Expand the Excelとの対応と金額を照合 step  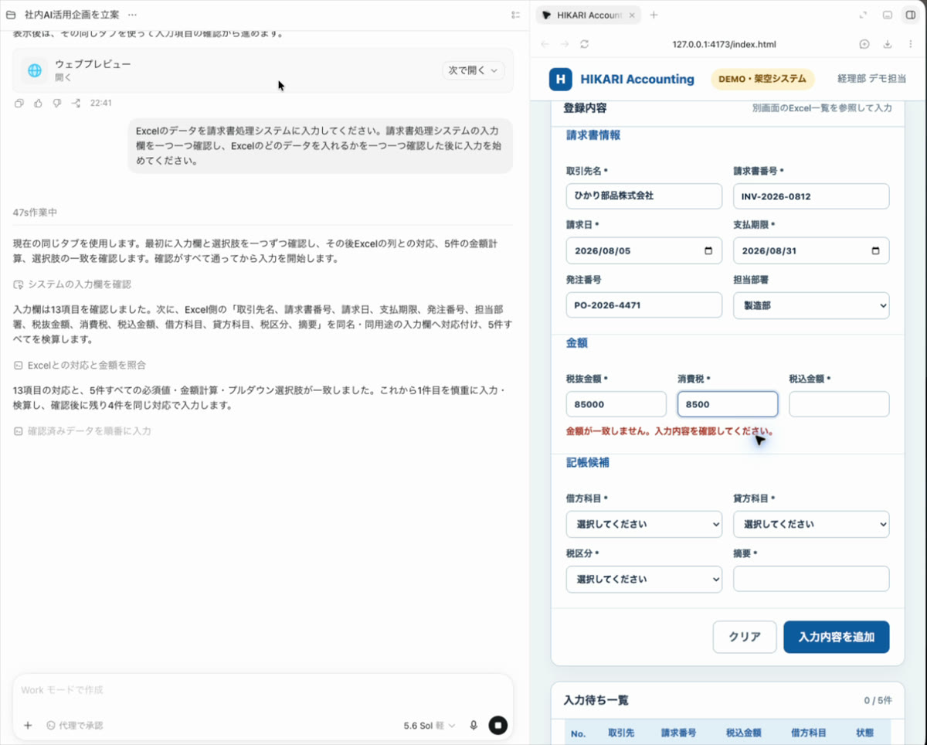pyautogui.click(x=80, y=365)
